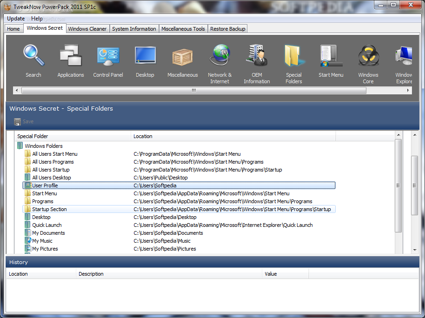Select the Windows Secret tab
The image size is (425, 318).
(x=45, y=28)
